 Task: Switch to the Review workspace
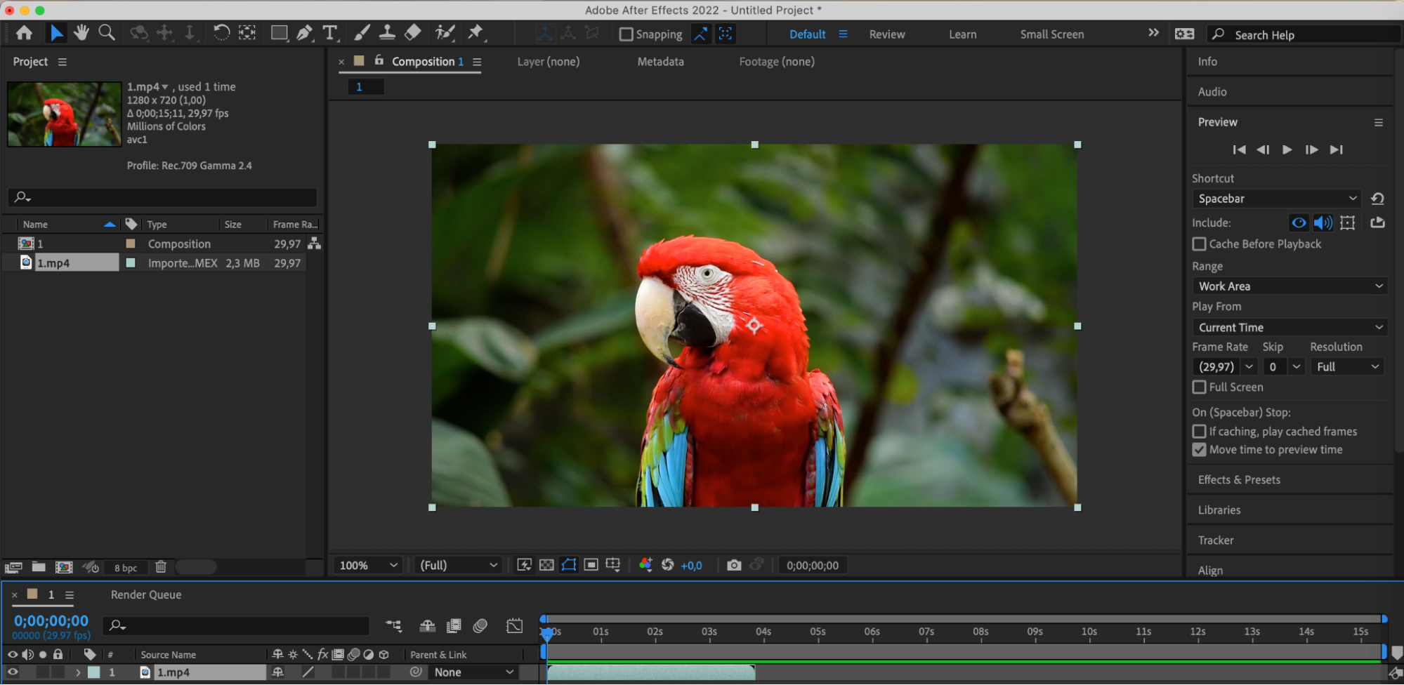(x=886, y=34)
